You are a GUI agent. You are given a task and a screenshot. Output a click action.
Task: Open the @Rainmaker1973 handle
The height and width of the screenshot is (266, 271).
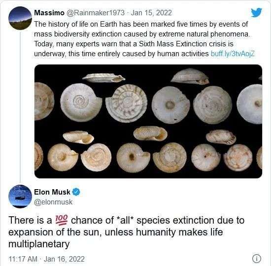[x=96, y=13]
